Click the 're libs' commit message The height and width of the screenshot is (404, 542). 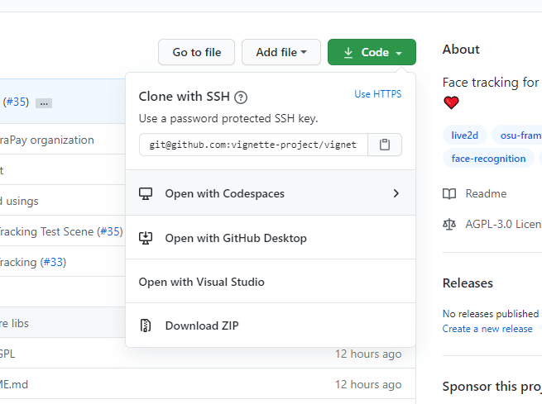click(14, 323)
